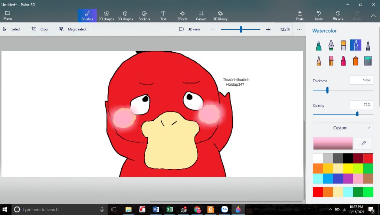
Task: Click the vertical canvas scrollbar
Action: 304,160
